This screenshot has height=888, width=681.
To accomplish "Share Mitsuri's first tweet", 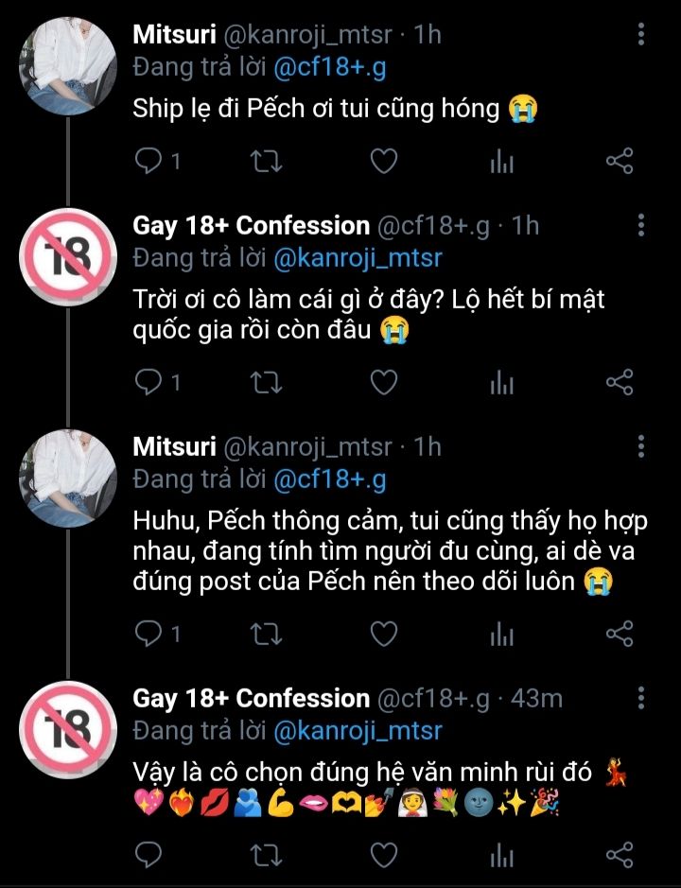I will click(x=619, y=162).
